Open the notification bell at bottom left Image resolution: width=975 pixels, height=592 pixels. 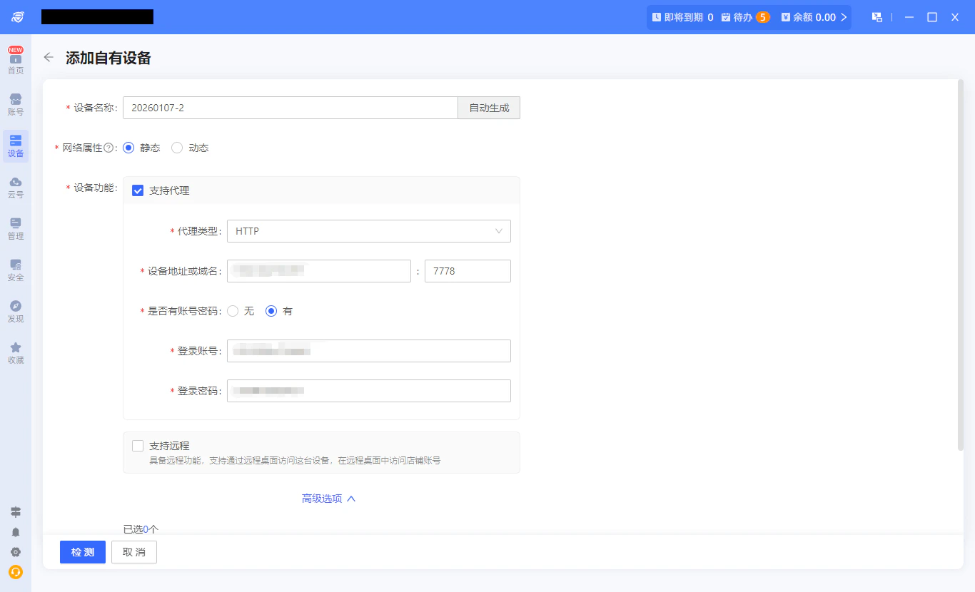pyautogui.click(x=15, y=532)
